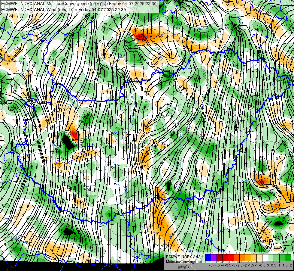Select the light orange swatch between -1.5 and -1
The image size is (294, 271).
coord(254,257)
